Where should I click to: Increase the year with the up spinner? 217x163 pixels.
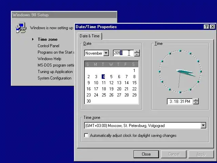(137, 51)
